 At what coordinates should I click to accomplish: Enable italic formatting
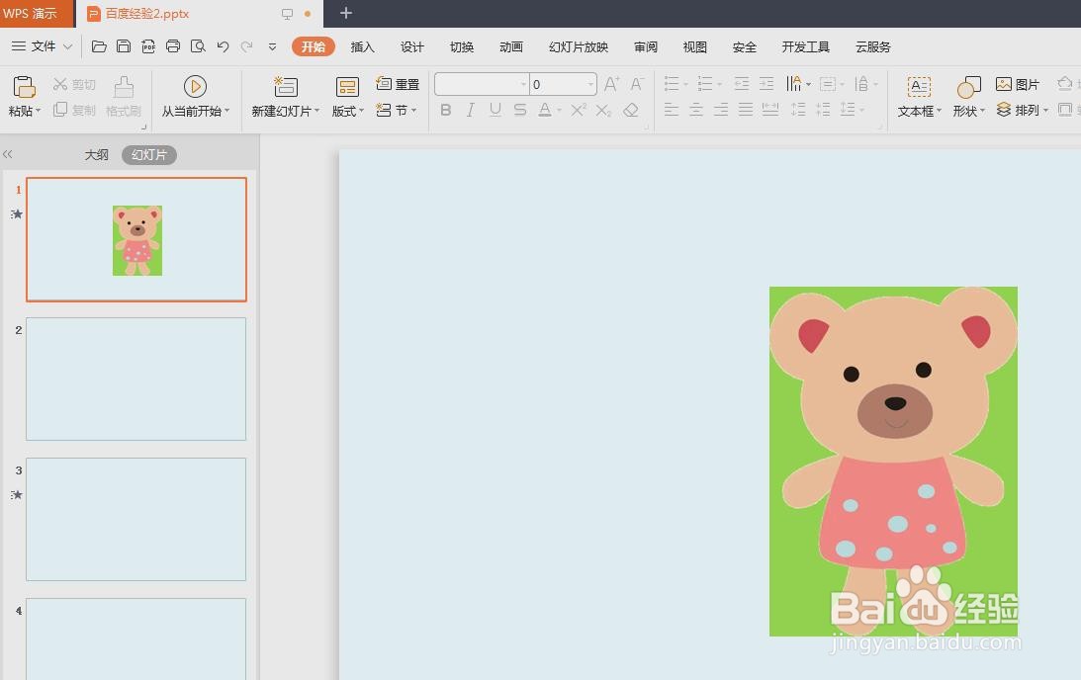470,110
